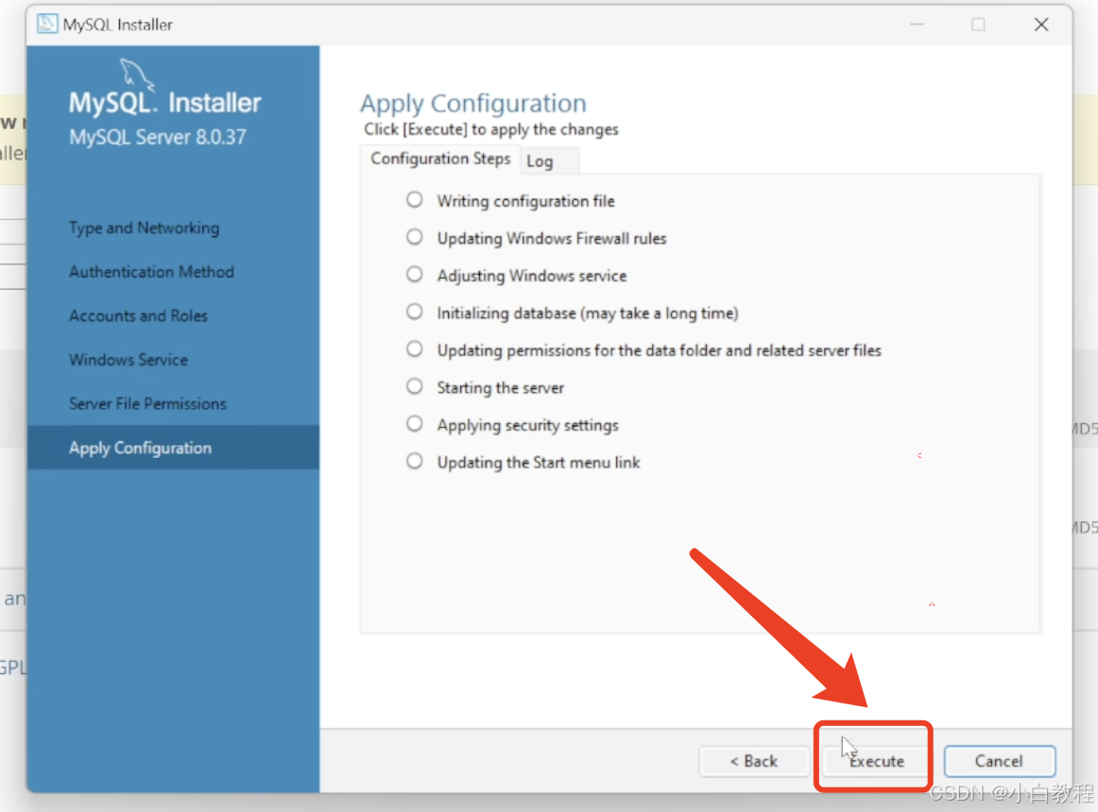Click the 'Adjusting Windows service' text
This screenshot has width=1098, height=812.
click(532, 276)
